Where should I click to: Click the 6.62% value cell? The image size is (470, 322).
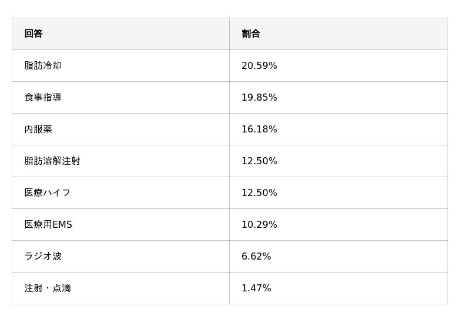256,256
